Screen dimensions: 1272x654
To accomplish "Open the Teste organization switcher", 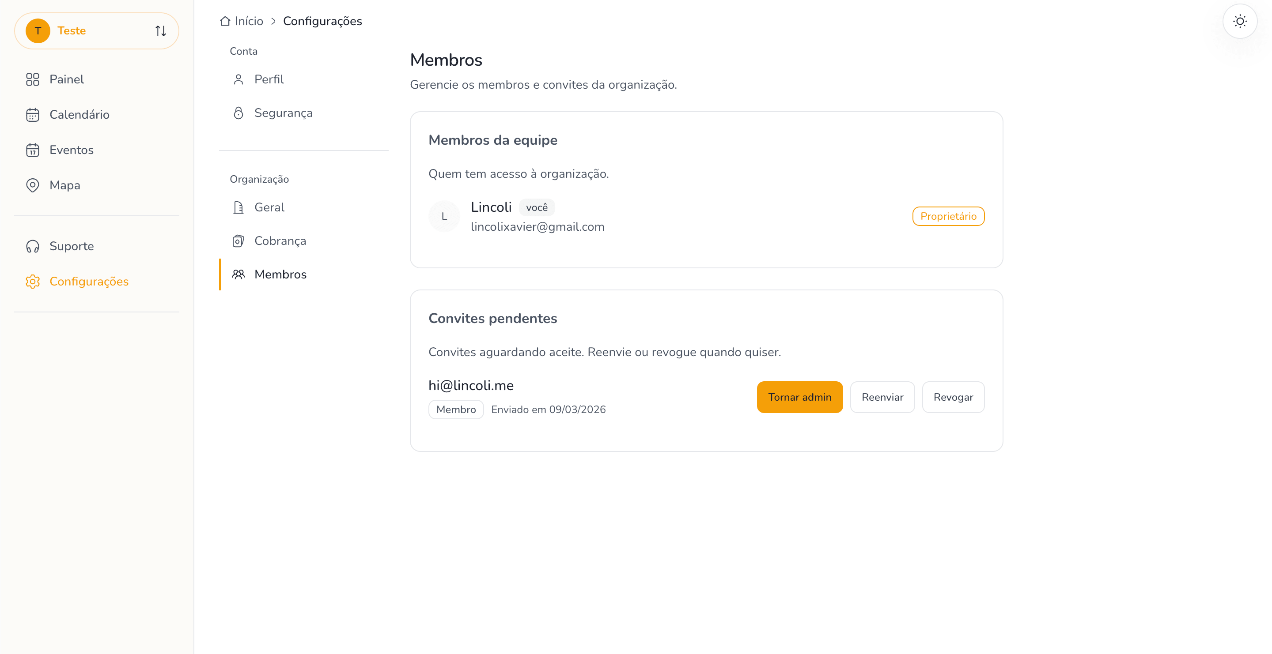I will coord(96,30).
